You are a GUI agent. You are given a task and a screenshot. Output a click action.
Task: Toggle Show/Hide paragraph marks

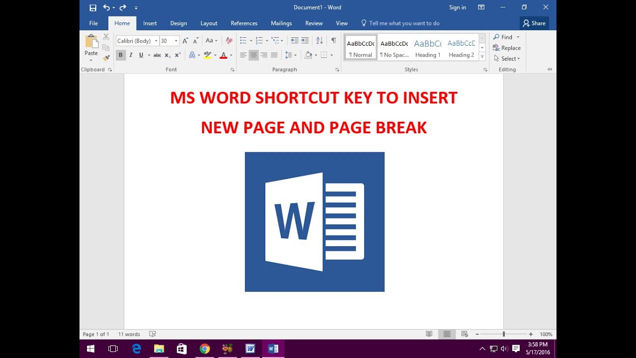coord(333,41)
